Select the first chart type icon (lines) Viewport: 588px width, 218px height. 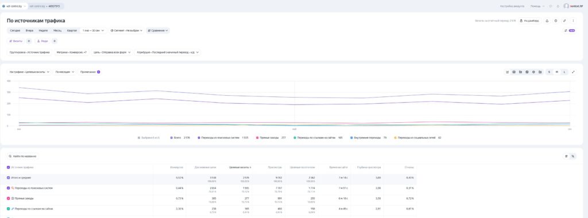(x=508, y=72)
